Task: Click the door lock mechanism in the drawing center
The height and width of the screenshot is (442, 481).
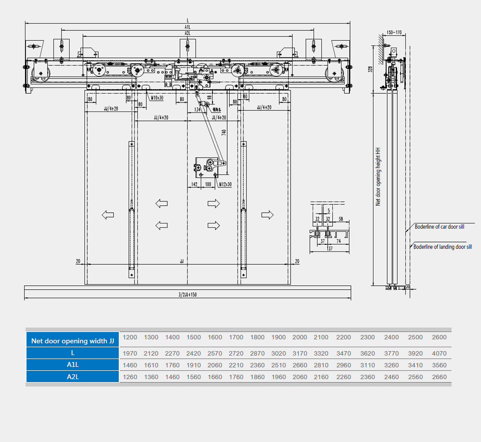Action: [x=207, y=167]
